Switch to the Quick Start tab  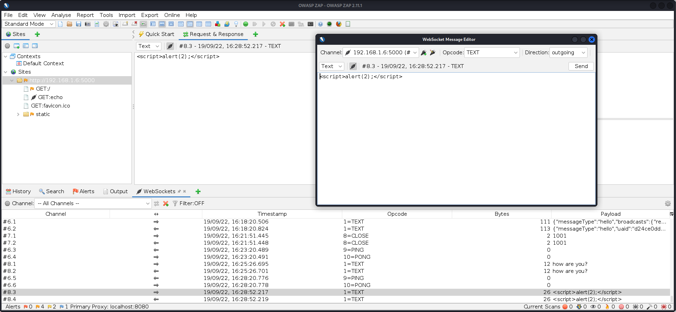[x=156, y=34]
